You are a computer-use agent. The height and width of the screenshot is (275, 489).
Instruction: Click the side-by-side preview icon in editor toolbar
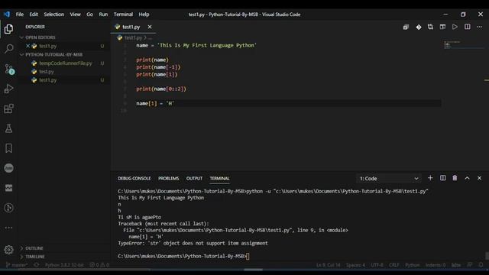tap(442, 27)
